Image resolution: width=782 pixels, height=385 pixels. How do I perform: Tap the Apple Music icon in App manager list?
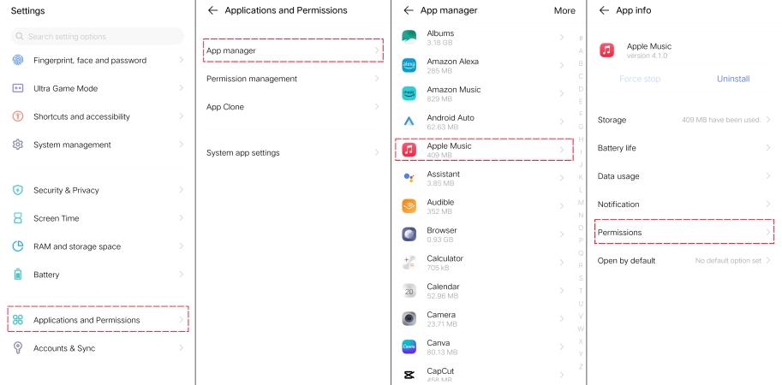tap(409, 150)
